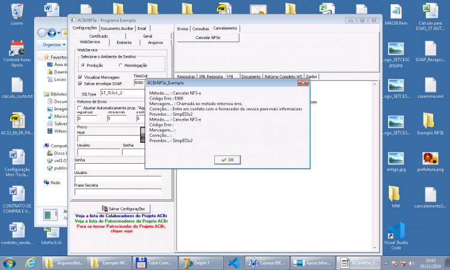
Task: Launch Visual Studio Code desktop shortcut
Action: click(396, 235)
